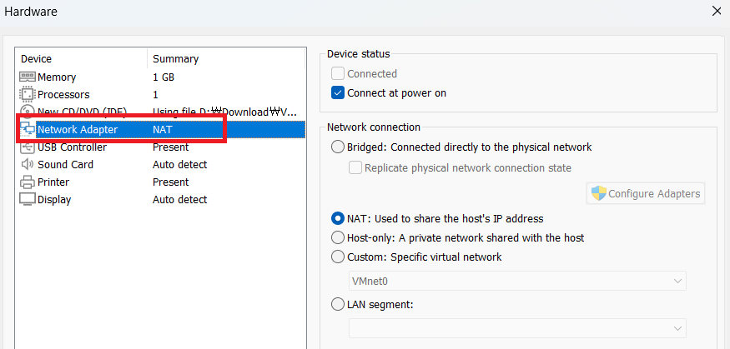The width and height of the screenshot is (730, 349).
Task: Click the Configure Adapters button
Action: [x=646, y=193]
